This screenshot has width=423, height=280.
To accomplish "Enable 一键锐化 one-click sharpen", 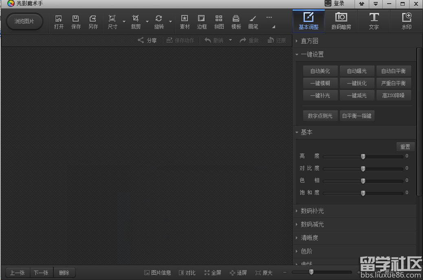I will tap(357, 83).
